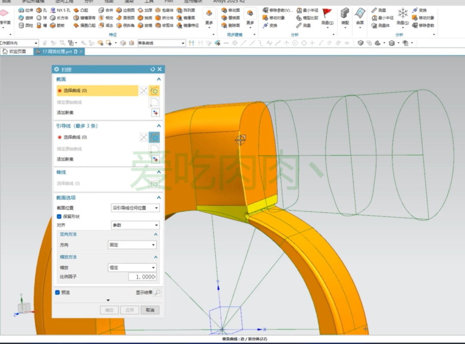Screen dimensions: 465x344
Task: Select the 替换面 replace face tool
Action: tap(231, 18)
